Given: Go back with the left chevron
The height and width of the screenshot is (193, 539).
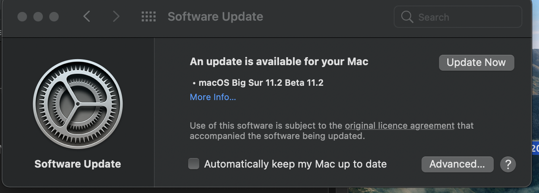Looking at the screenshot, I should (x=87, y=17).
